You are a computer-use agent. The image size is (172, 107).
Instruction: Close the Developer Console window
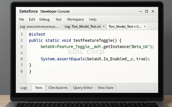coord(153,11)
